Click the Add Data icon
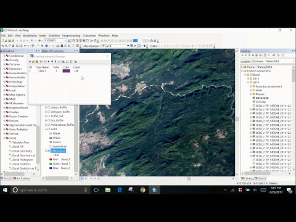296x222 pixels. [x=39, y=41]
